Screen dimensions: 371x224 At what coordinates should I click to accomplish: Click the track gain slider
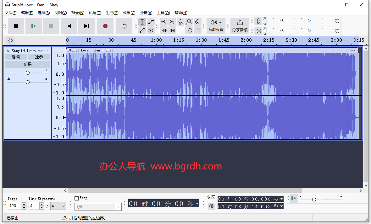click(28, 73)
